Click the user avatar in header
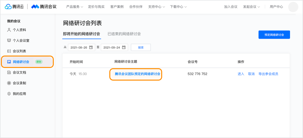 [293, 7]
